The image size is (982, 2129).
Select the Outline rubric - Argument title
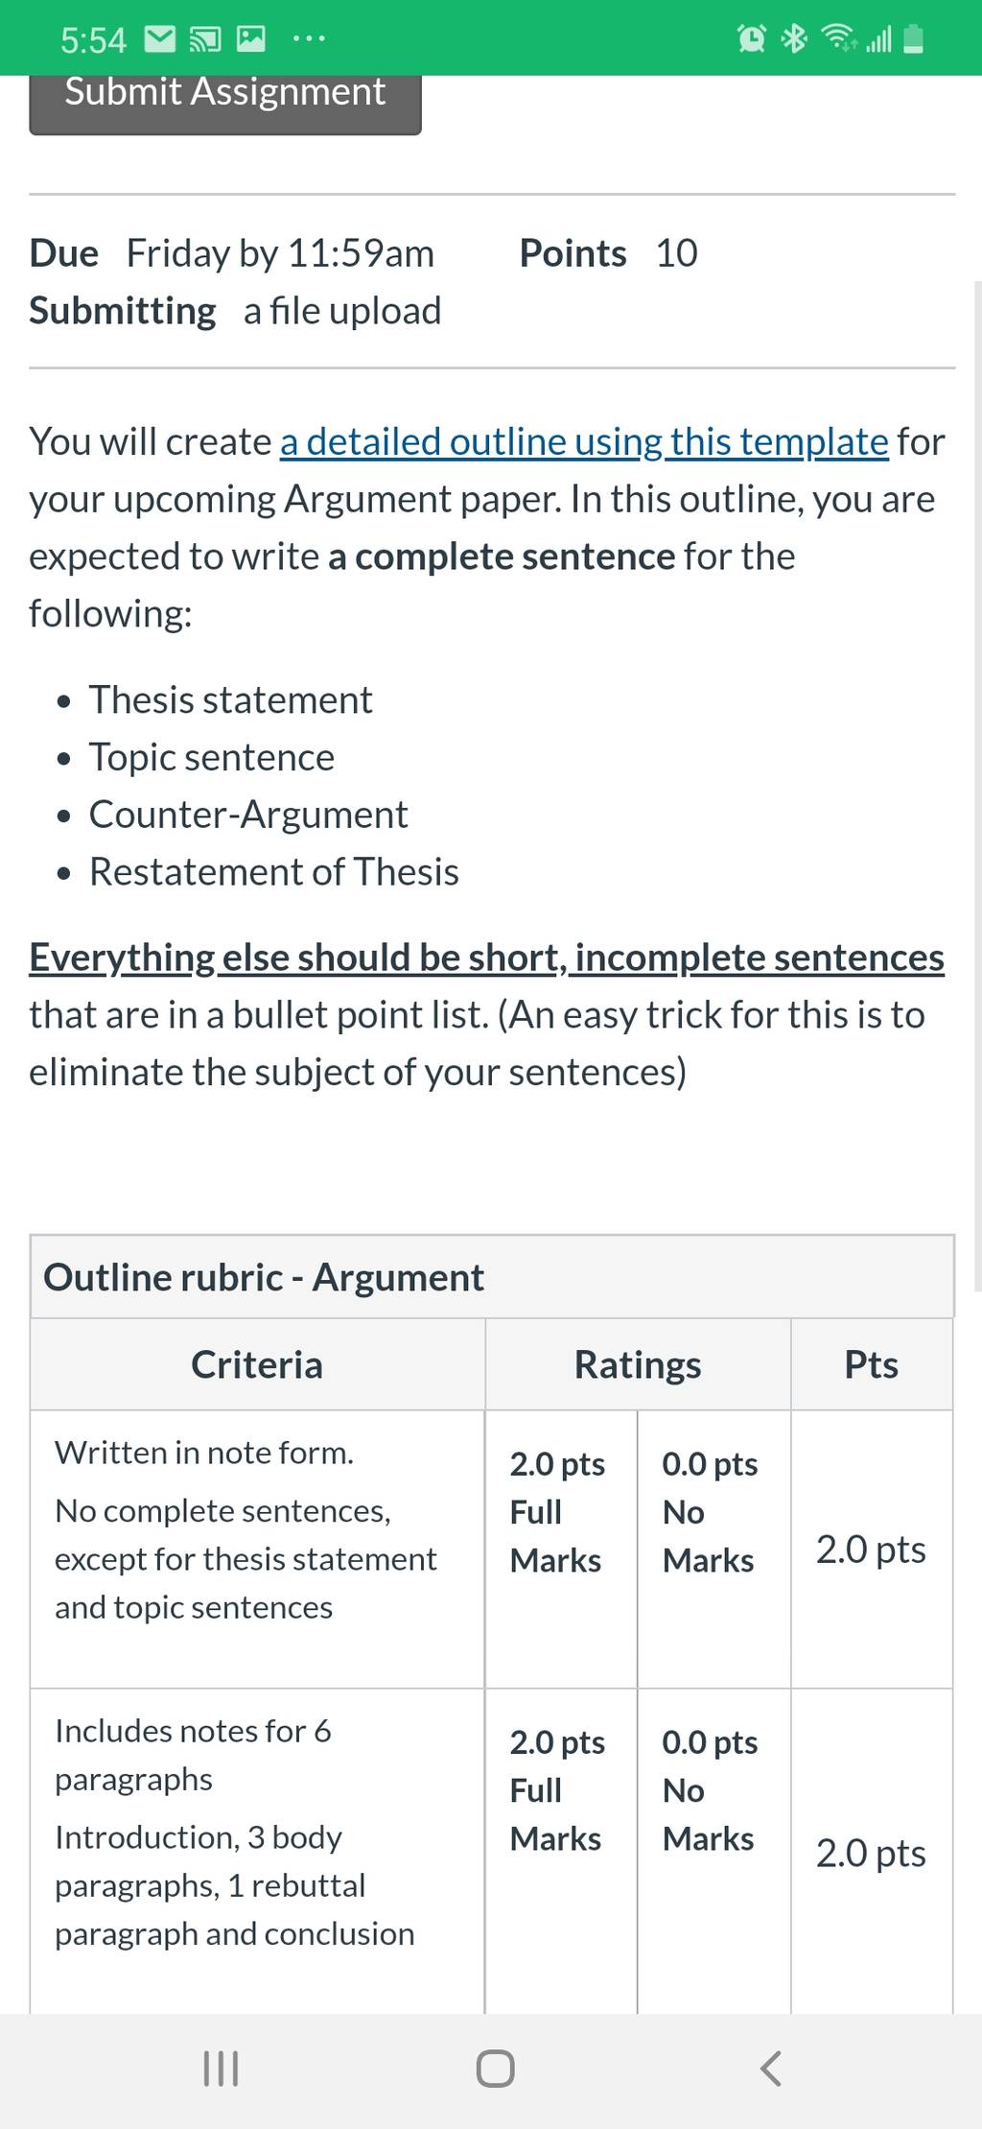pos(264,1277)
